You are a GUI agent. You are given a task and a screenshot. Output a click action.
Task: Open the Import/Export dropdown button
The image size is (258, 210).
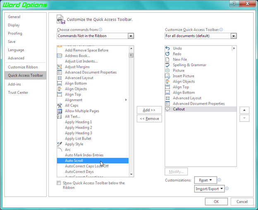(x=210, y=189)
